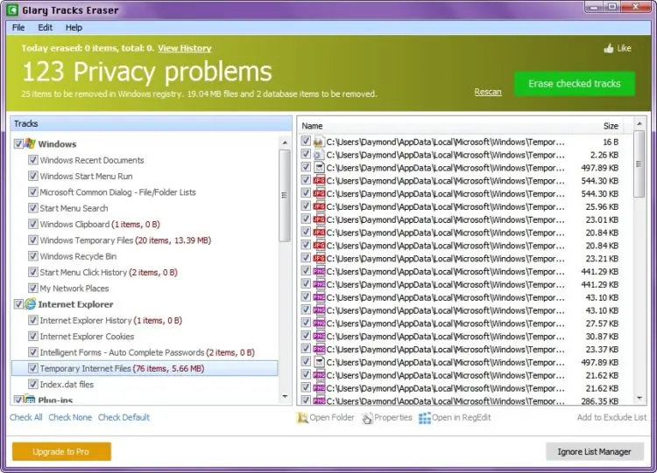Select Microsoft Common Dialog - File/Folder Lists
Image resolution: width=657 pixels, height=473 pixels.
coord(117,192)
